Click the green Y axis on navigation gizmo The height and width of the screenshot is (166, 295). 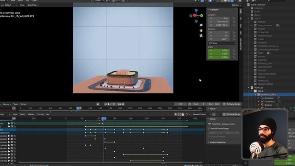[201, 16]
